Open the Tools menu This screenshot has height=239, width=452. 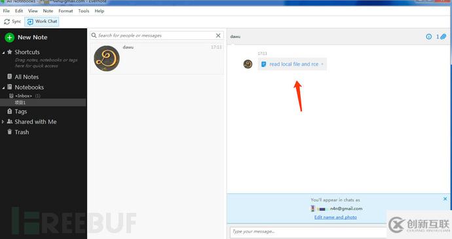84,11
